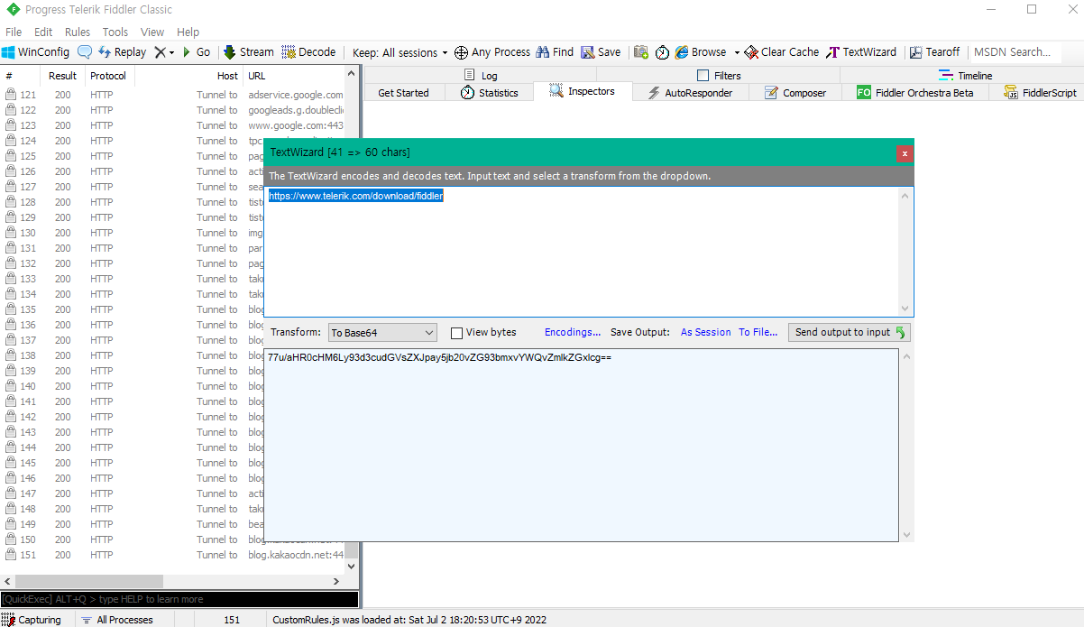Click the timer stopwatch icon
Viewport: 1084px width, 627px height.
pos(662,52)
